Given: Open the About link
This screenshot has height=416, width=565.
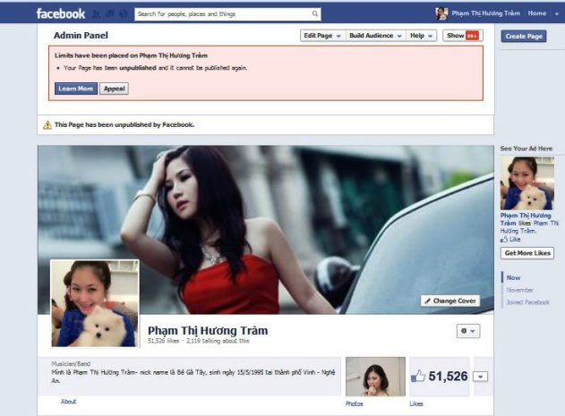Looking at the screenshot, I should pyautogui.click(x=68, y=402).
